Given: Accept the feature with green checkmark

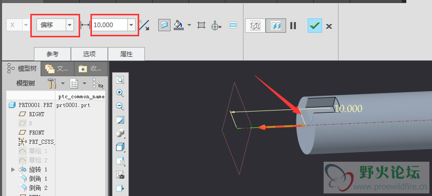Looking at the screenshot, I should coord(315,26).
